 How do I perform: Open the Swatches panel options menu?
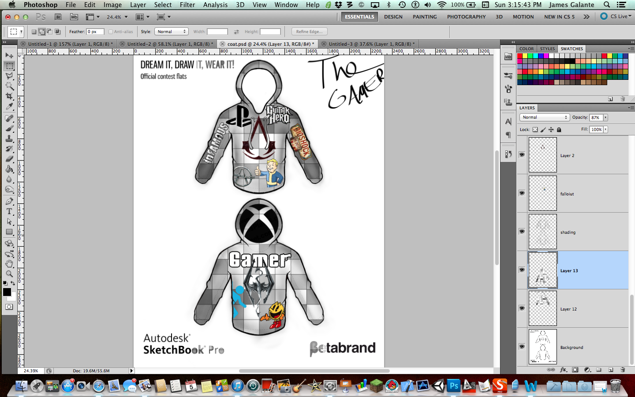631,49
